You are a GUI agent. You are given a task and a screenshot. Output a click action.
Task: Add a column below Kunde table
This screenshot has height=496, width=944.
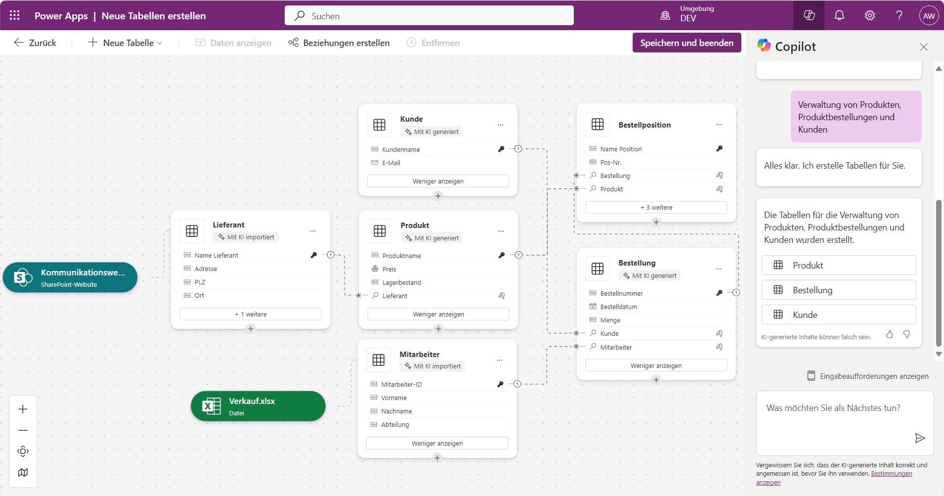(x=438, y=196)
